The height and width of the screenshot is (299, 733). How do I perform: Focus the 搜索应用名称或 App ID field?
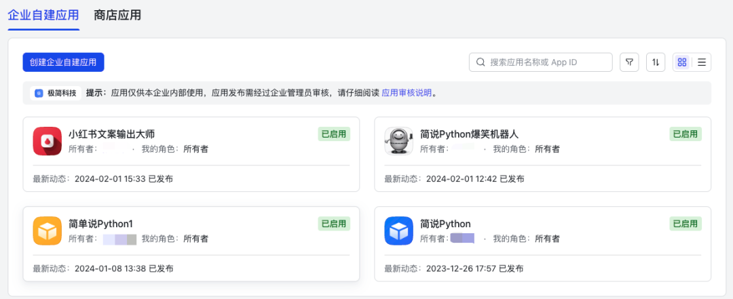(540, 62)
